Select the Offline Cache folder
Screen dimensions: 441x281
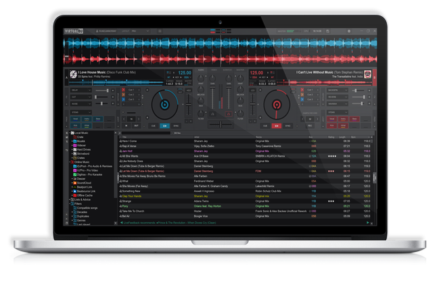[83, 195]
